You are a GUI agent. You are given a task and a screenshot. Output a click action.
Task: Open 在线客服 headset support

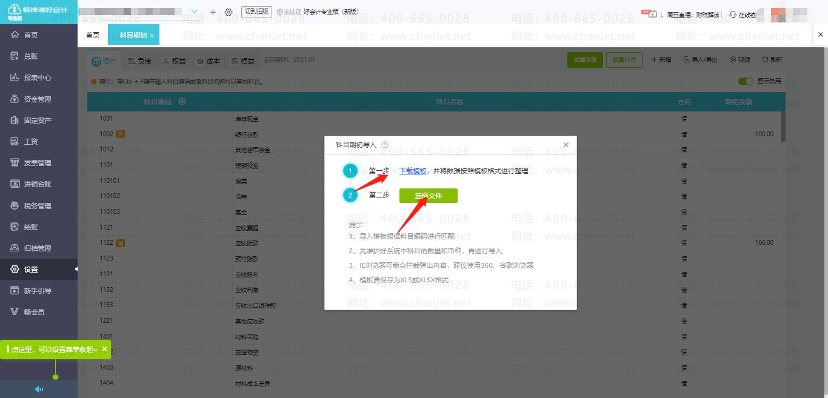point(742,14)
